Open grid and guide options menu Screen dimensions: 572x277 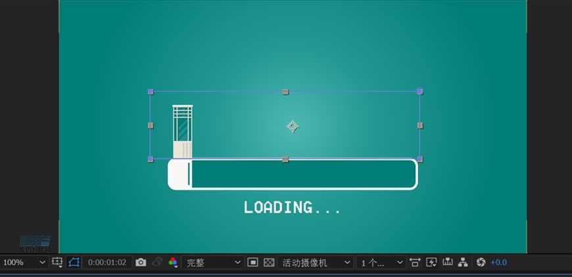57,263
